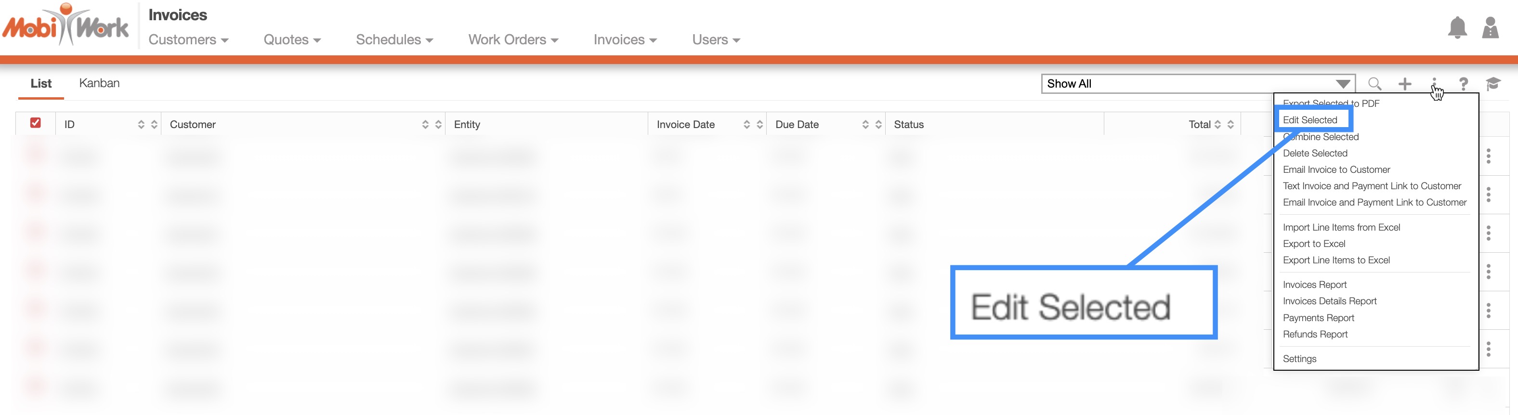Image resolution: width=1518 pixels, height=415 pixels.
Task: Click Export to Excel option
Action: (1313, 244)
